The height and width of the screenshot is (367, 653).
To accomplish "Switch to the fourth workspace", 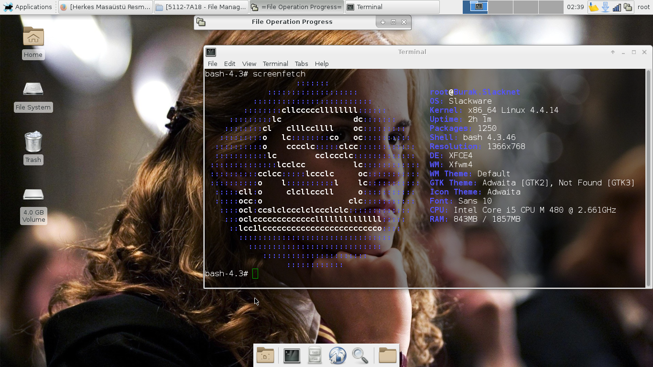I will point(551,7).
